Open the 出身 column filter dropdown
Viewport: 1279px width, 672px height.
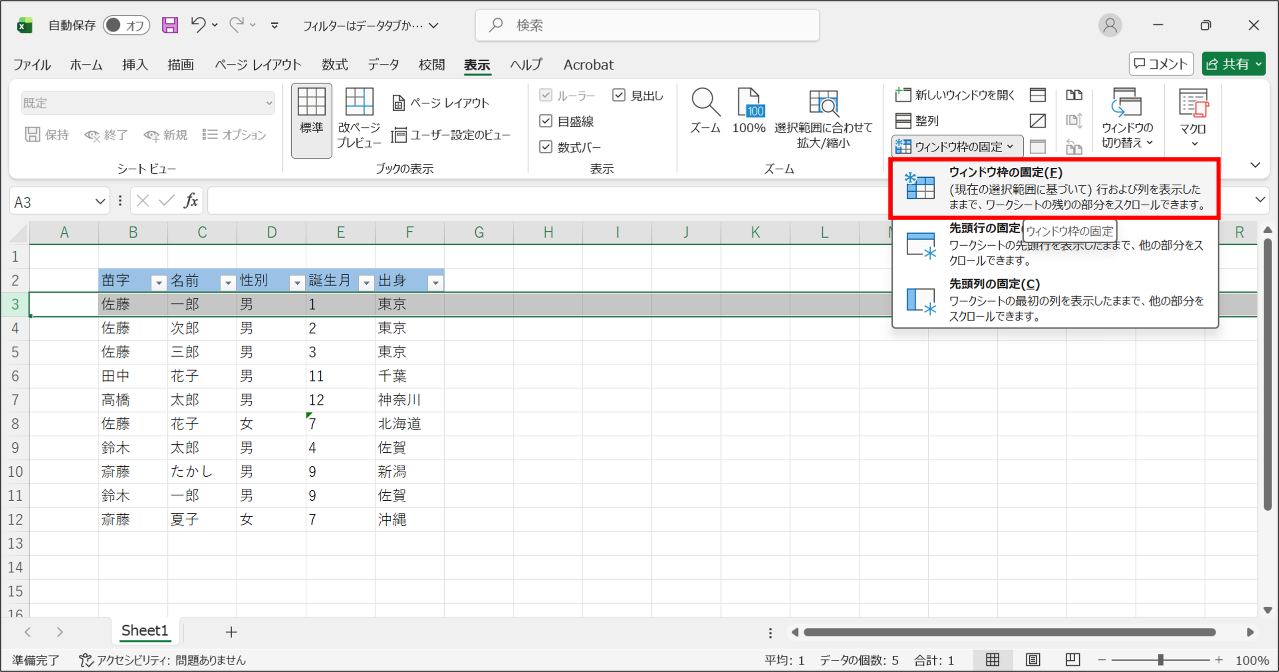436,283
